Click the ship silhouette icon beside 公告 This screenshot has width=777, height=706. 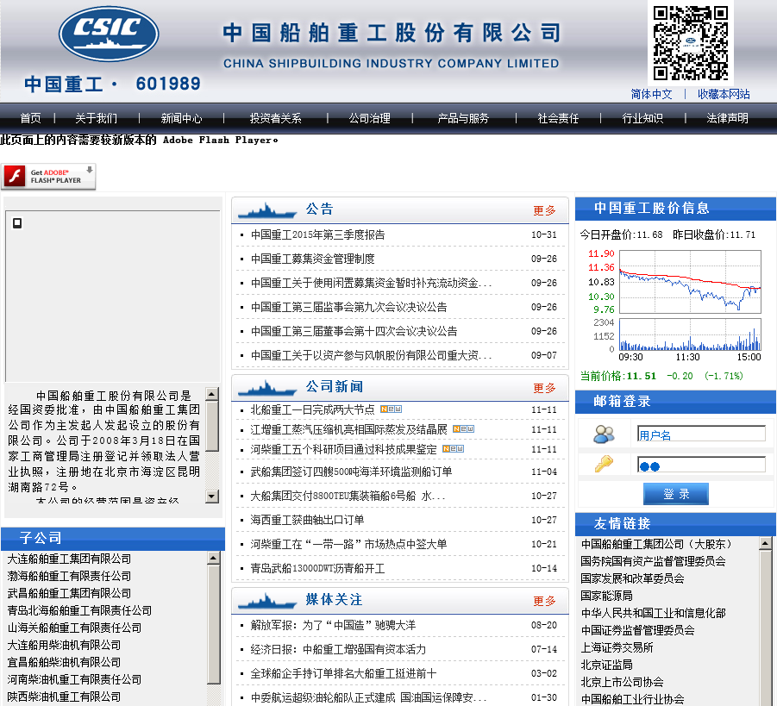pyautogui.click(x=267, y=211)
